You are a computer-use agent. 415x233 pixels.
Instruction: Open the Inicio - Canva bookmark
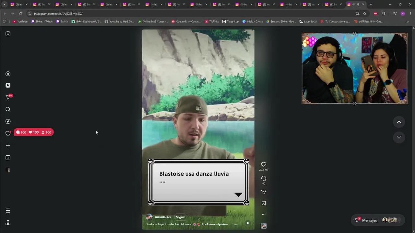[x=252, y=22]
